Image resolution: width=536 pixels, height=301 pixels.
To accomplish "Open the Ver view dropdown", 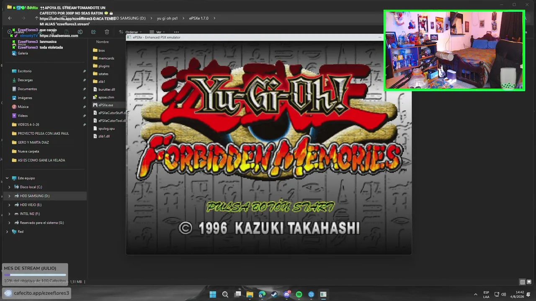I will [158, 32].
